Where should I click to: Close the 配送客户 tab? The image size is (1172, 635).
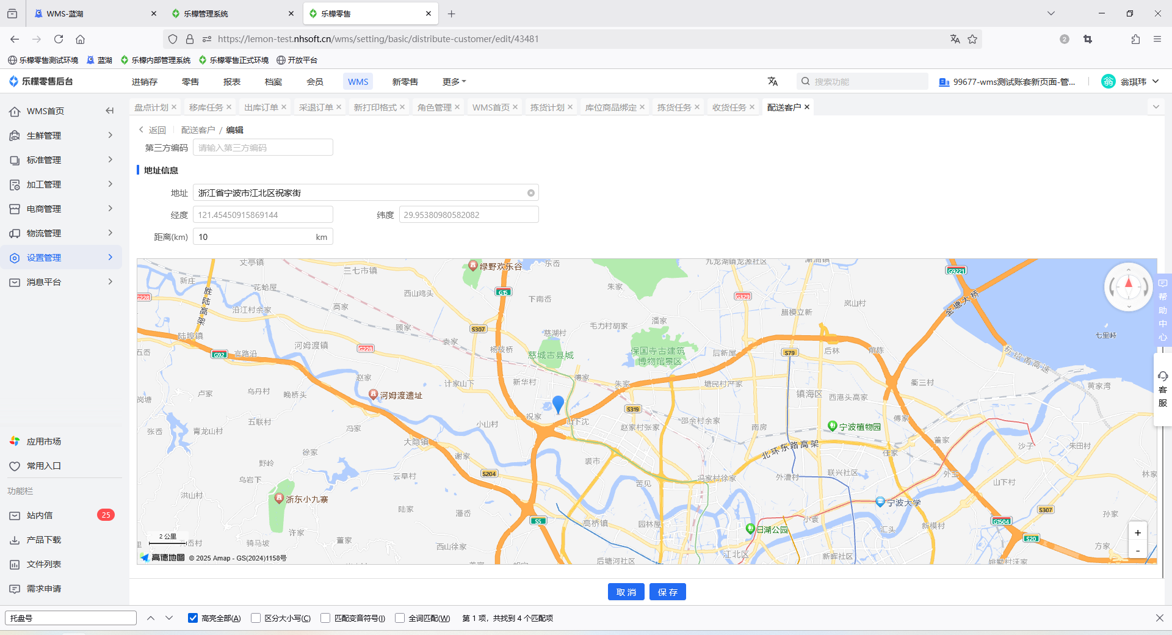click(807, 107)
